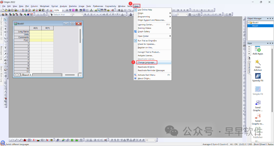Click the New Project toolbar icon
This screenshot has width=274, height=146.
click(x=3, y=10)
